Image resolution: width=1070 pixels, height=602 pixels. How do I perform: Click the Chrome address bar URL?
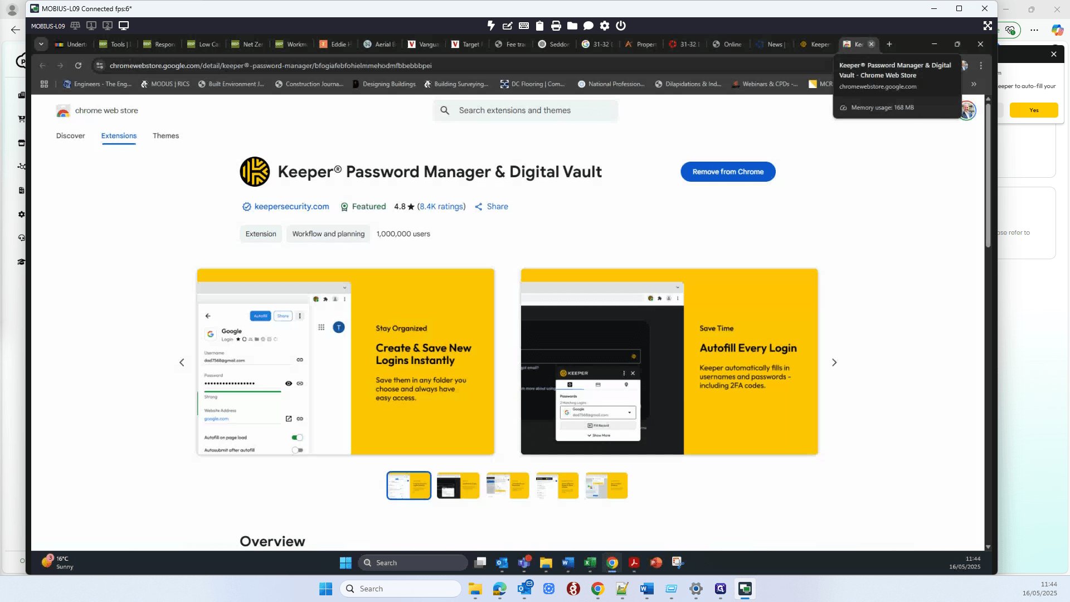pyautogui.click(x=270, y=66)
